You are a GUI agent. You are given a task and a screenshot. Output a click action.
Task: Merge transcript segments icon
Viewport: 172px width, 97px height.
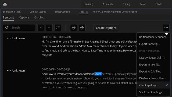click(x=82, y=27)
